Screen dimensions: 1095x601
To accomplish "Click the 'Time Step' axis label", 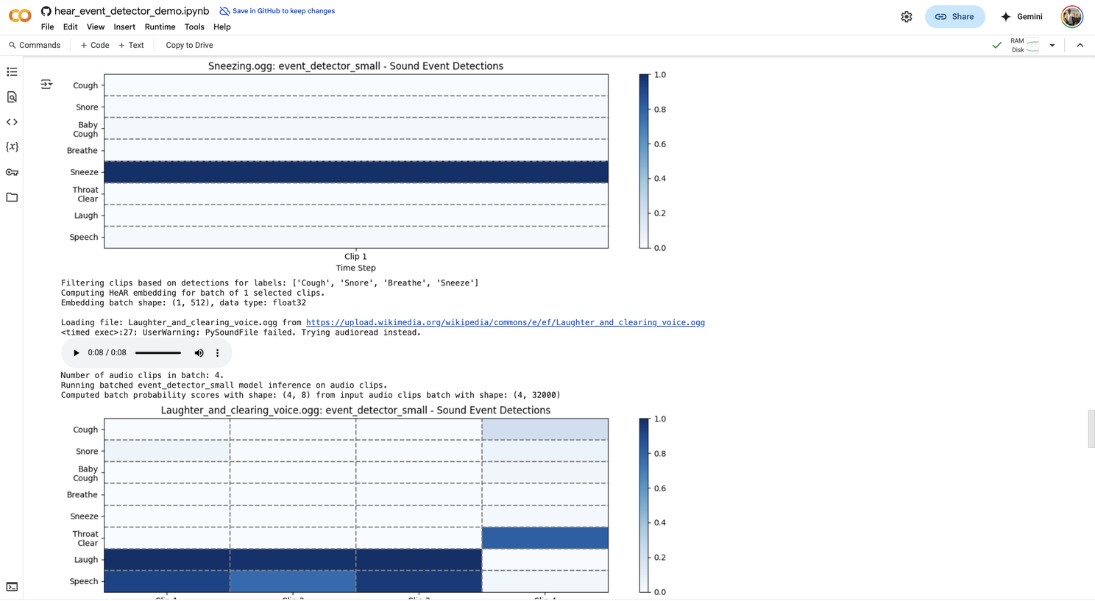I will coord(355,268).
